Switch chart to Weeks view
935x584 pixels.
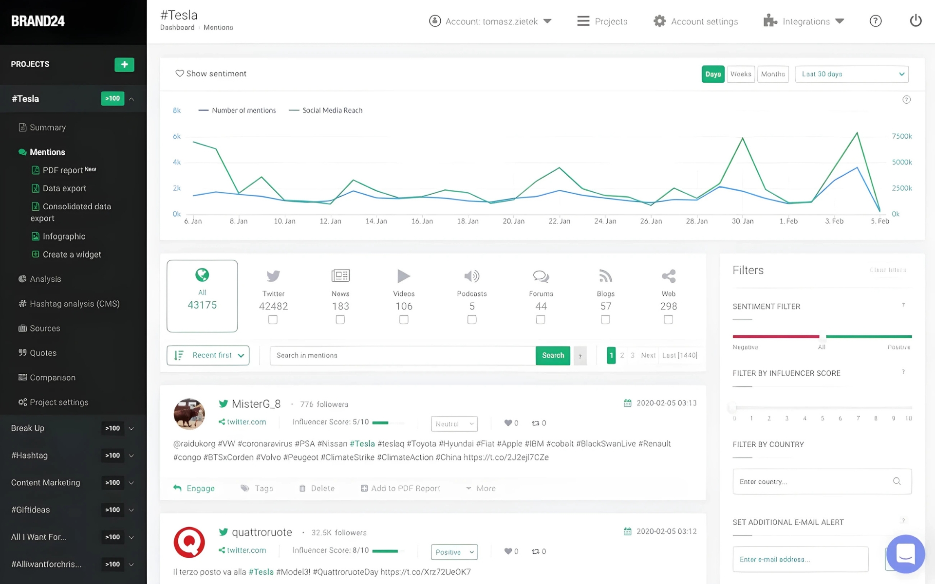click(x=741, y=74)
